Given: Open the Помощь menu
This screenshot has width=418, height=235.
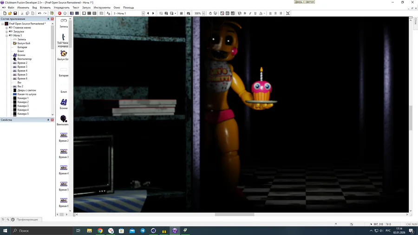Looking at the screenshot, I should tap(129, 8).
